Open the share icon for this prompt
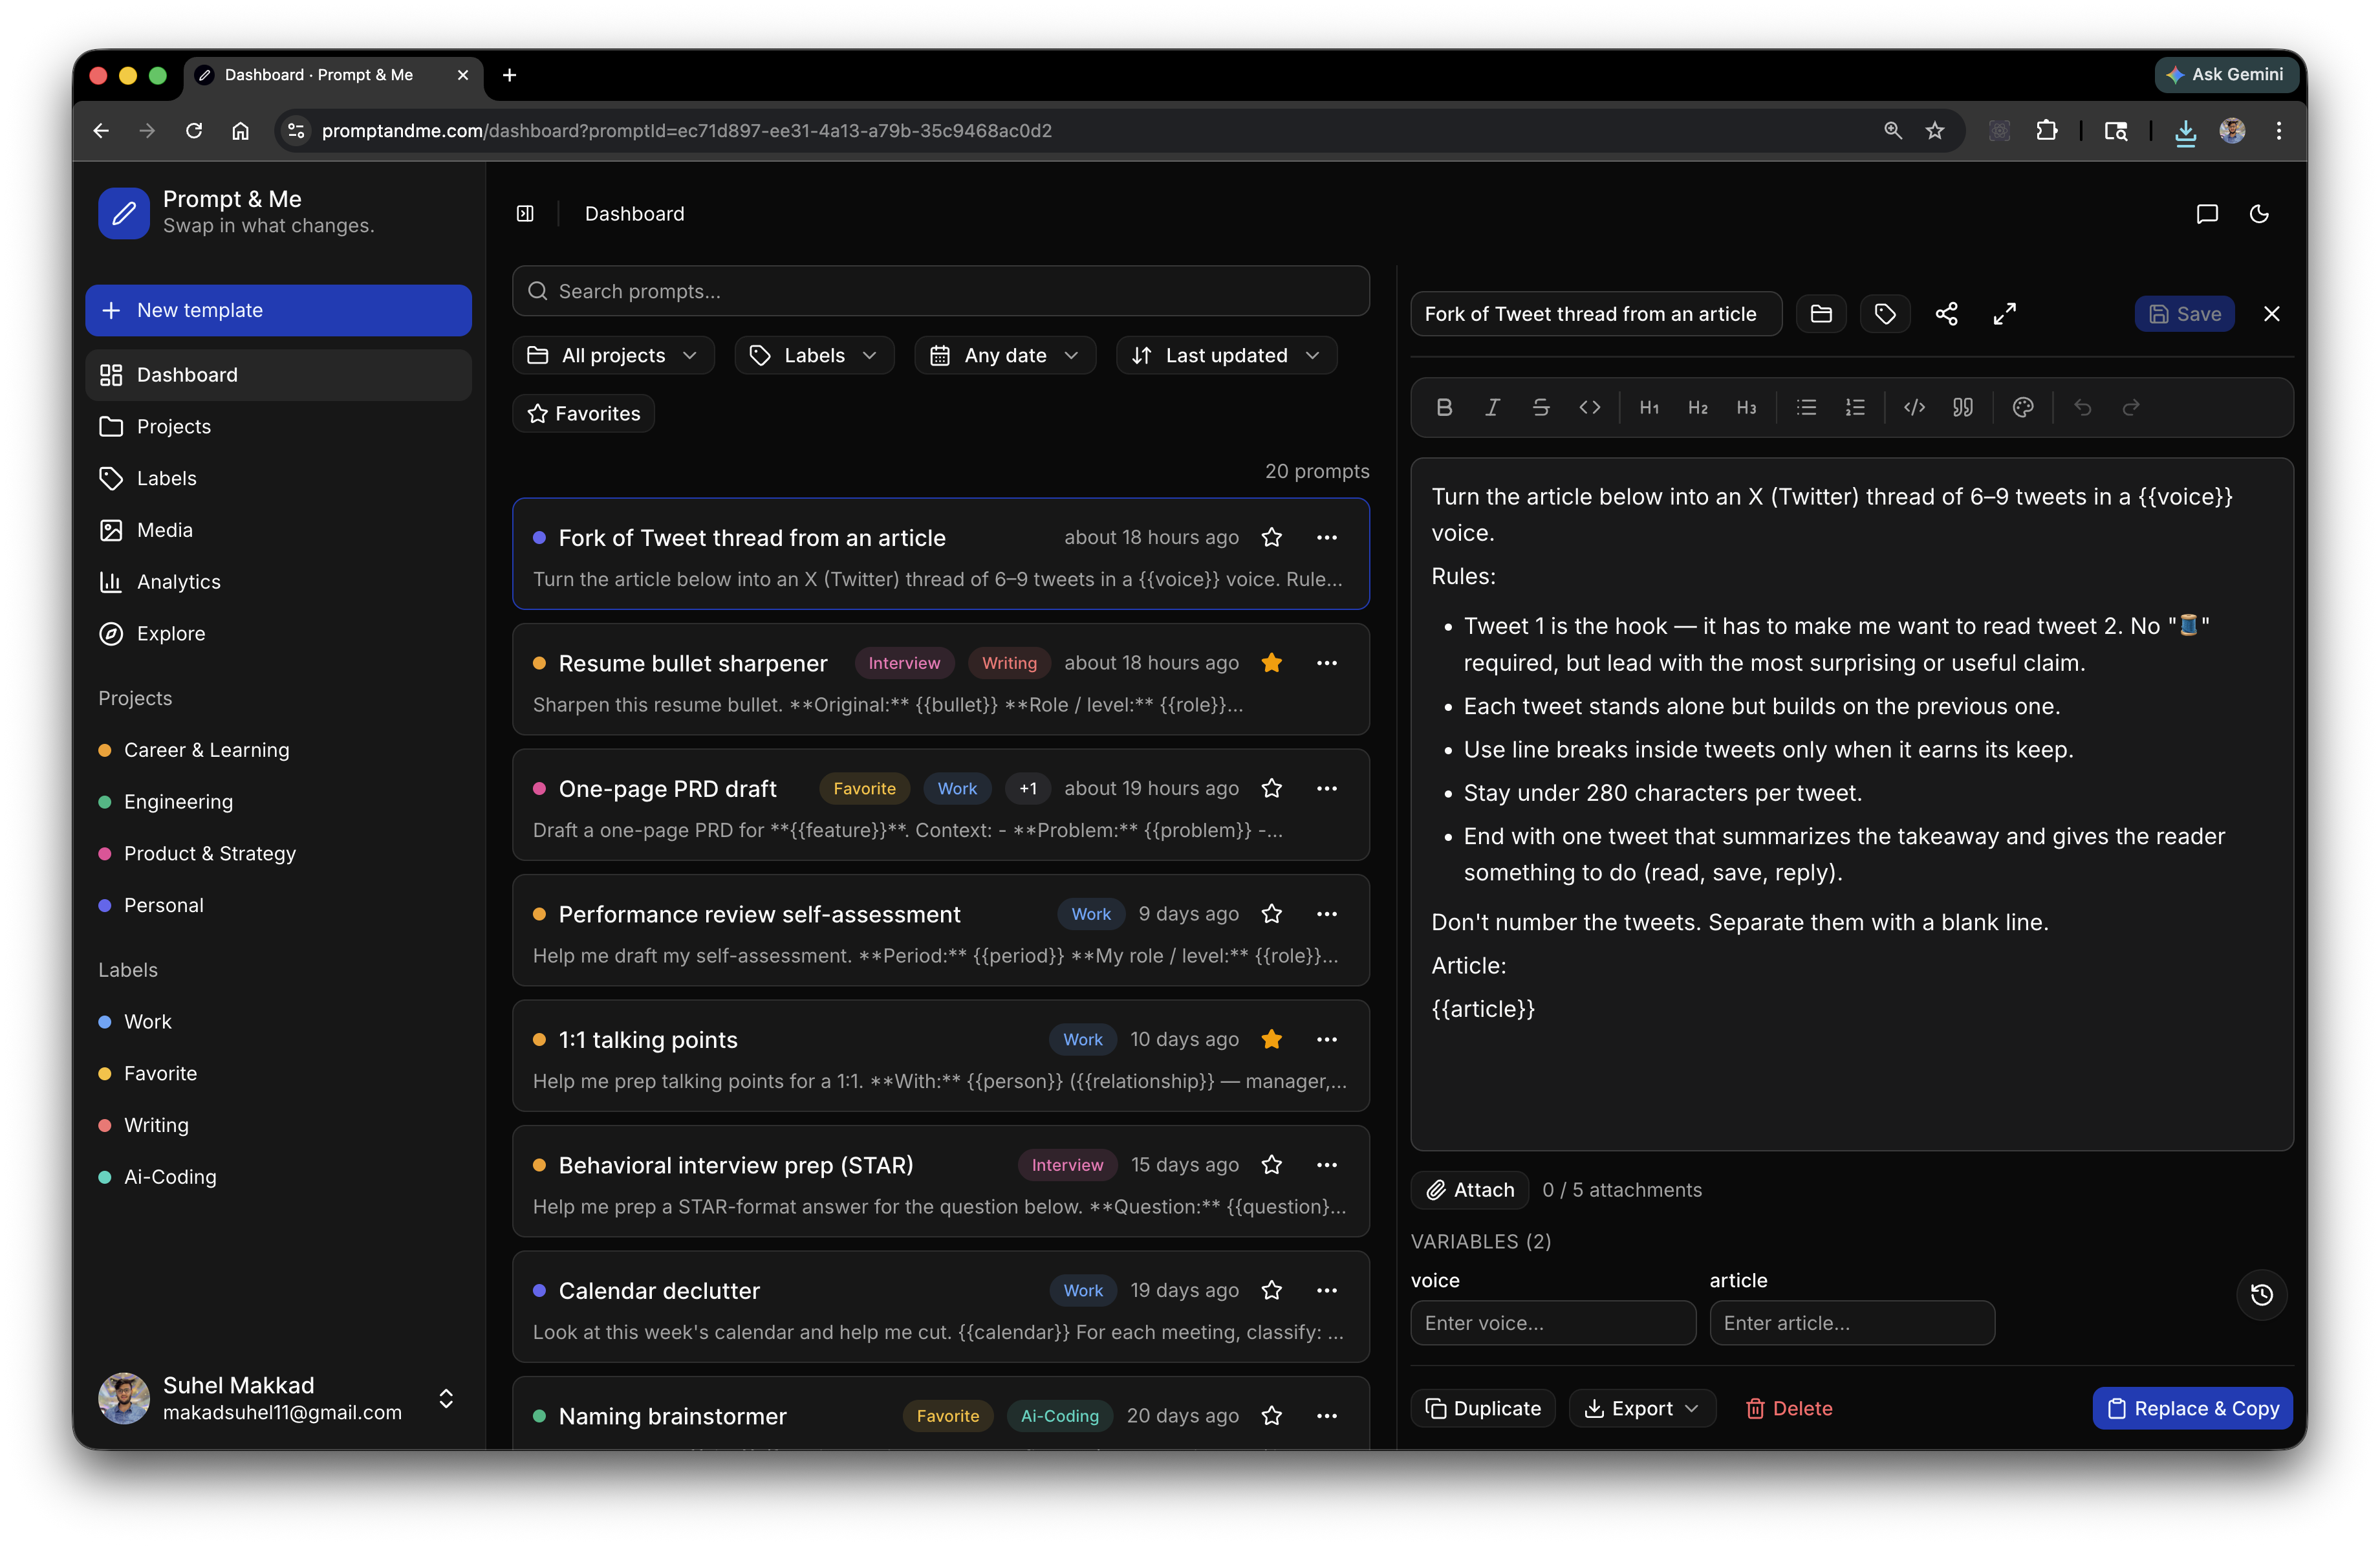Screen dimensions: 2380x1546 pyautogui.click(x=1946, y=314)
